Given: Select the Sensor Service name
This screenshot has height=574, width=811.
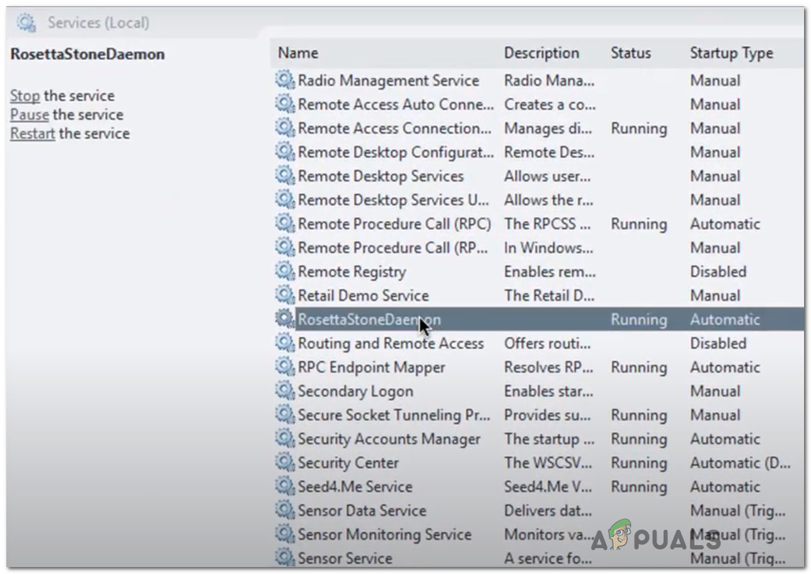Looking at the screenshot, I should tap(345, 559).
